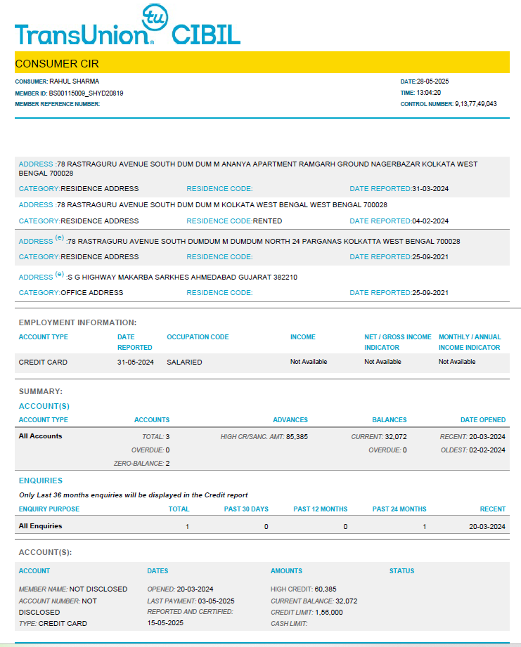Select the yellow CONSUMER CIR banner
Screen dimensions: 521x647
(261, 63)
